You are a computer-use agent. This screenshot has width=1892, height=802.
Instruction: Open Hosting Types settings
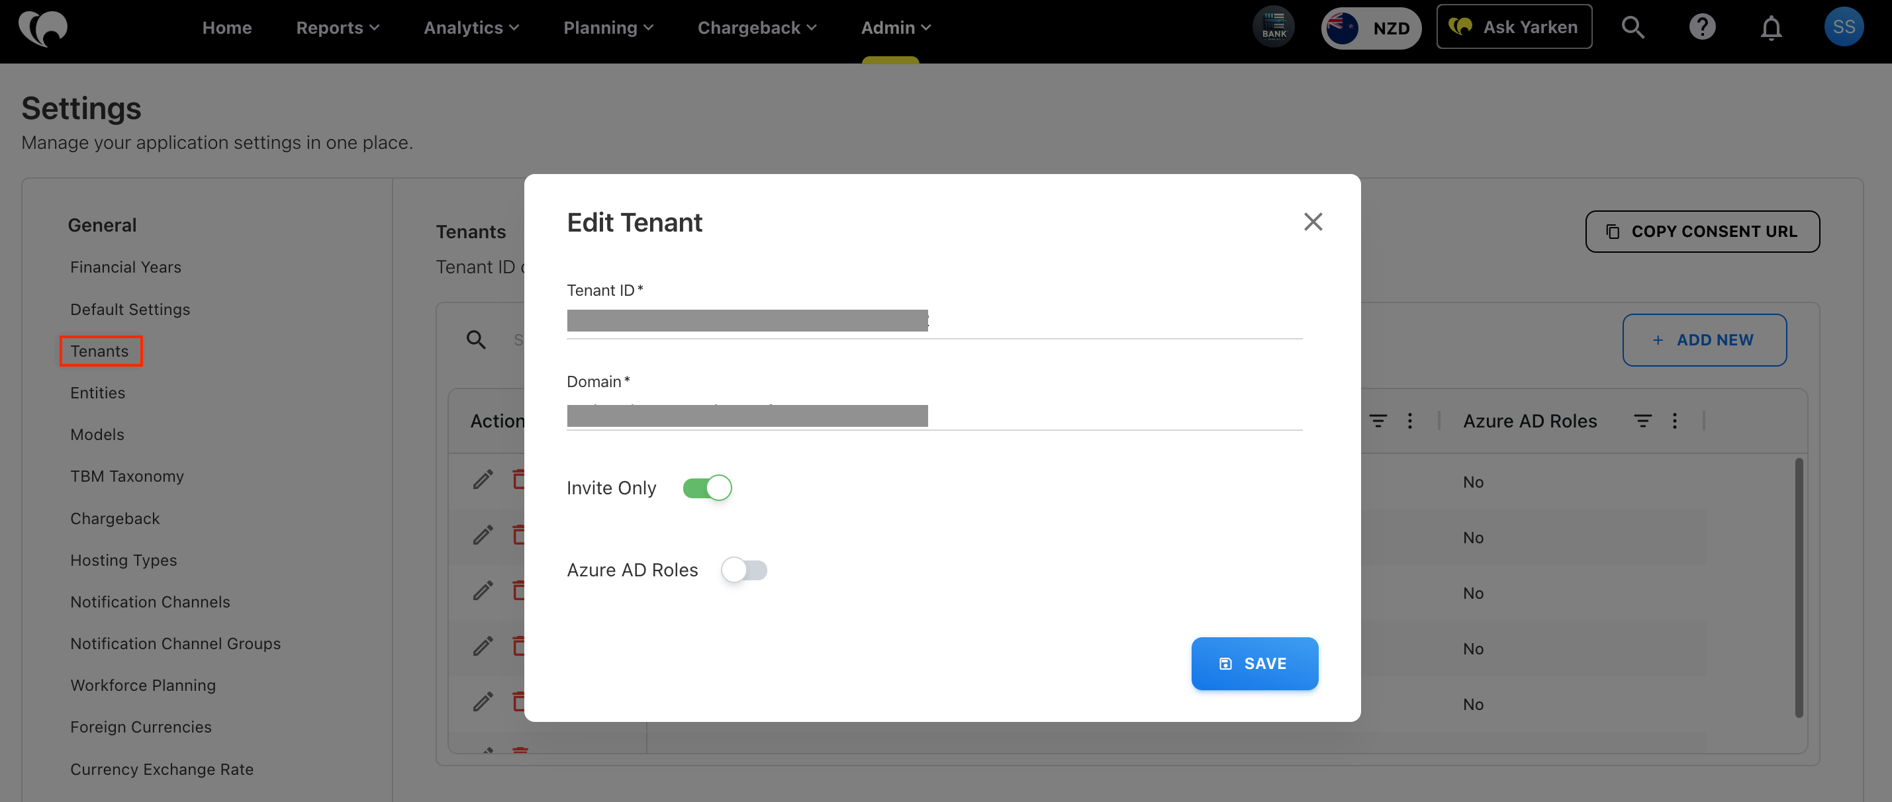123,560
